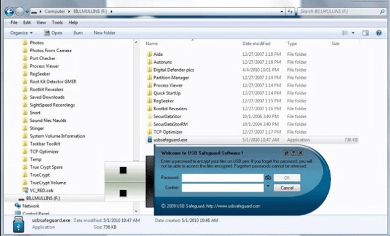Click the Taskbar Toolkit folder icon
The image size is (390, 236).
tap(25, 143)
